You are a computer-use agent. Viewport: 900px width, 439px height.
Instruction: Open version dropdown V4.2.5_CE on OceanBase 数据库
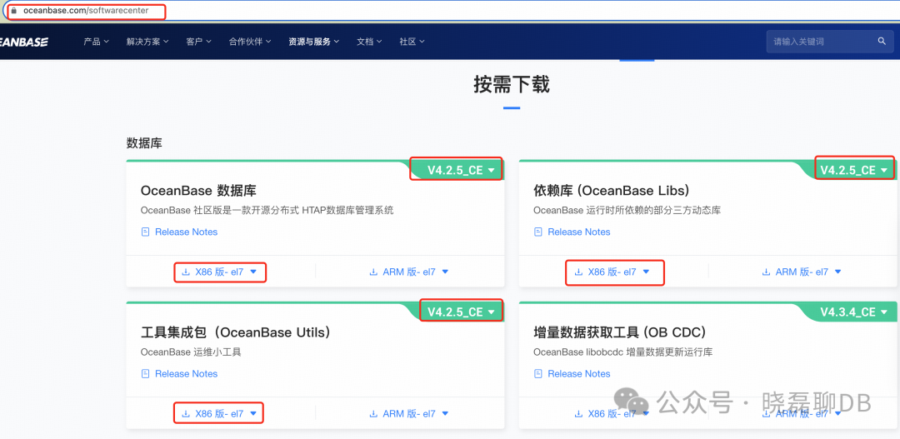click(461, 170)
